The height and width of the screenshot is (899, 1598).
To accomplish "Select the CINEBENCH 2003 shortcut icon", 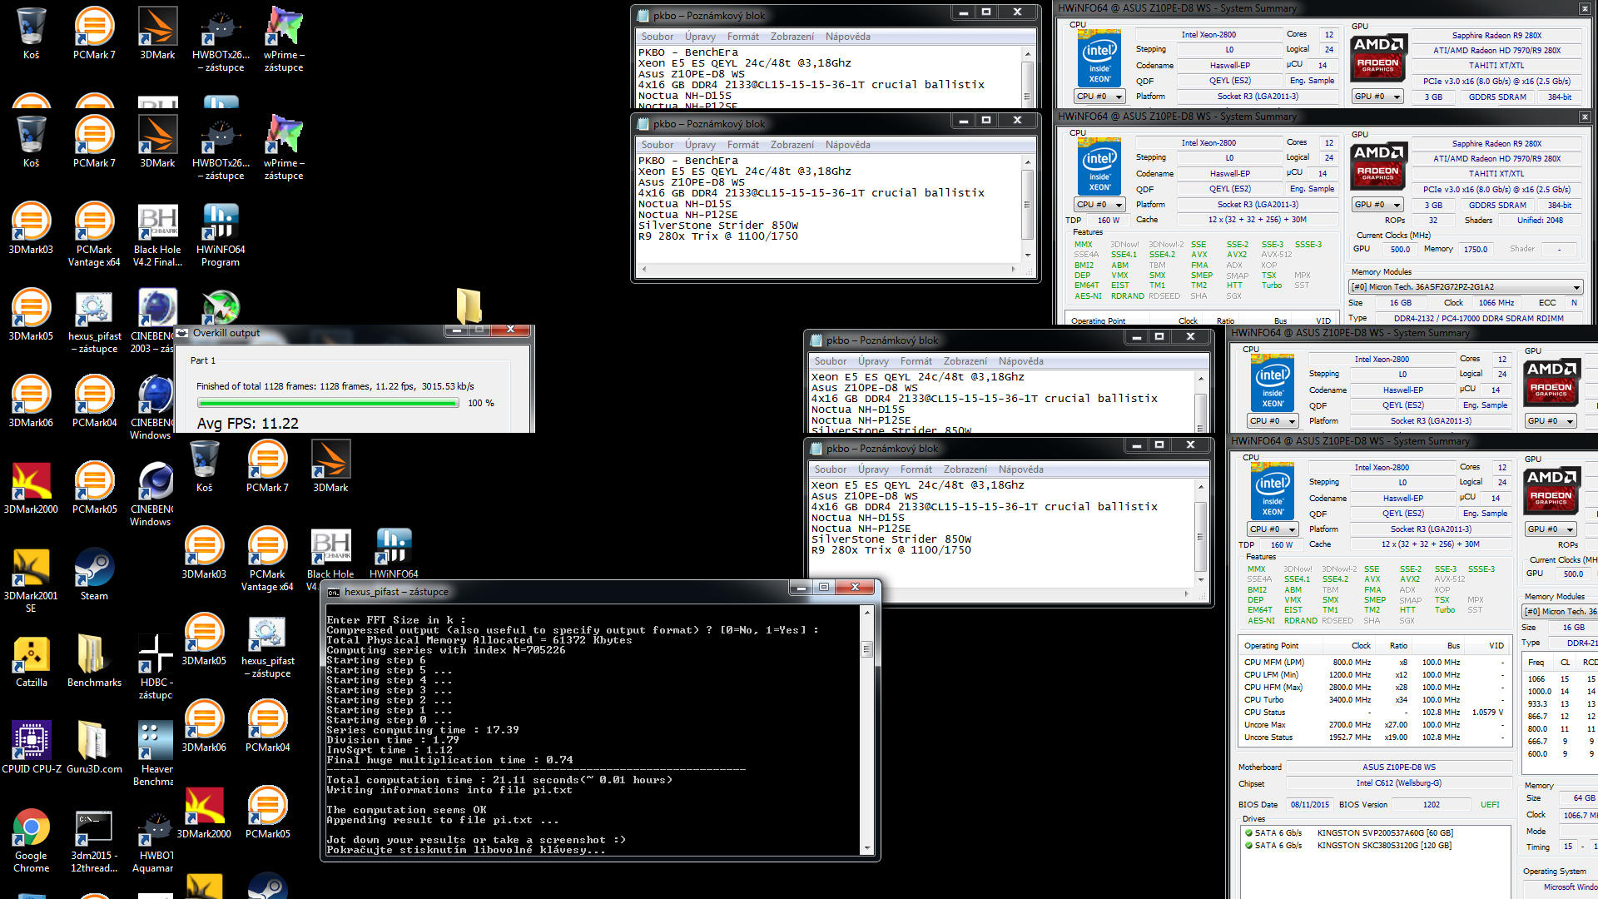I will 156,321.
